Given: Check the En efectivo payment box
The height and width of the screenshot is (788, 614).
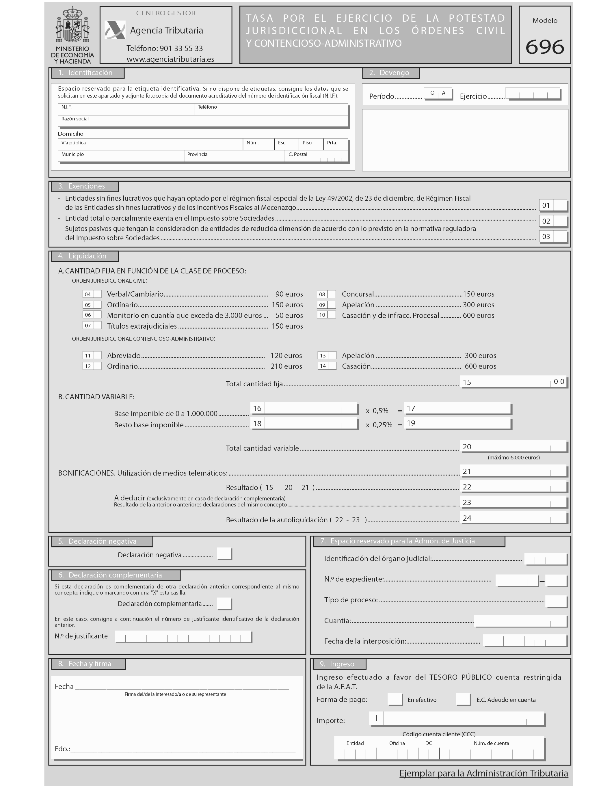Looking at the screenshot, I should click(395, 699).
